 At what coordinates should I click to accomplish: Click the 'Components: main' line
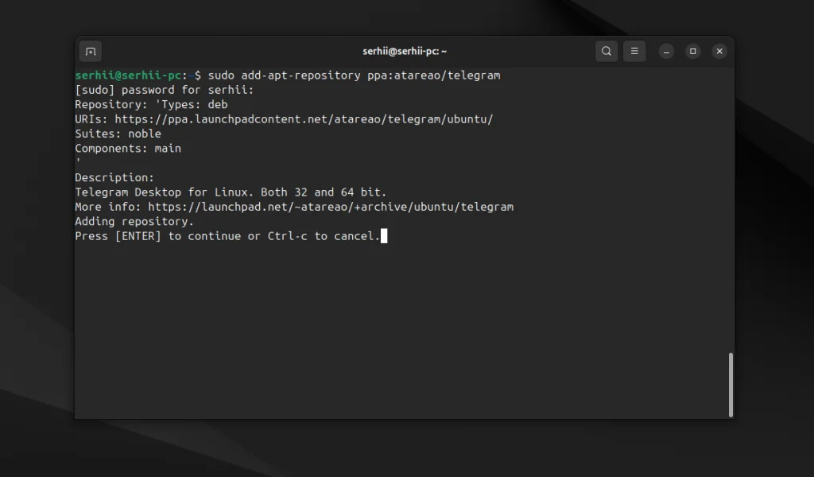coord(128,149)
